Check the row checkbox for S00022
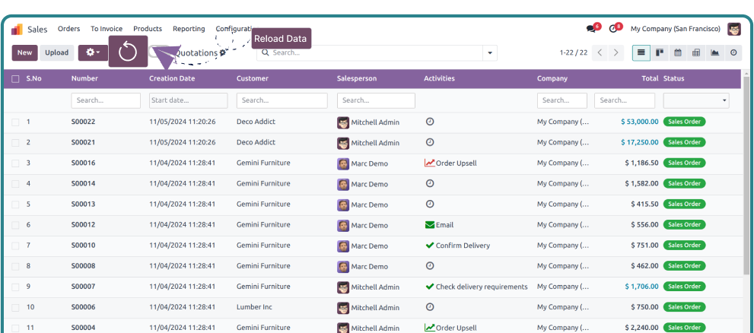 [x=15, y=122]
